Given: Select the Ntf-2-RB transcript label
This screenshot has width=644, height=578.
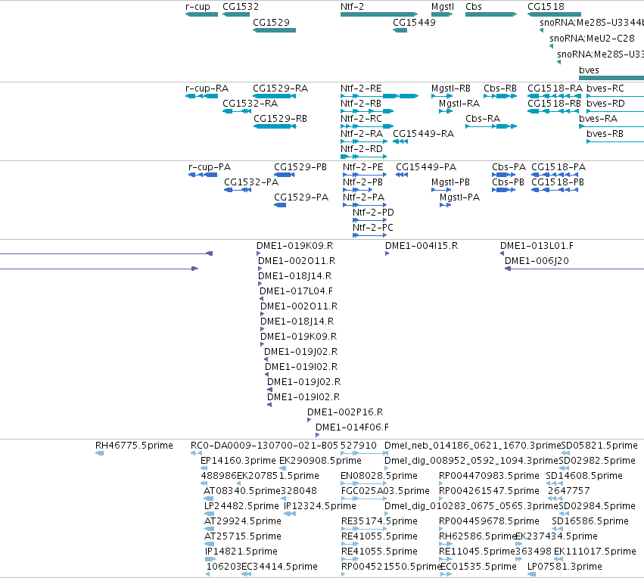Looking at the screenshot, I should (x=361, y=104).
